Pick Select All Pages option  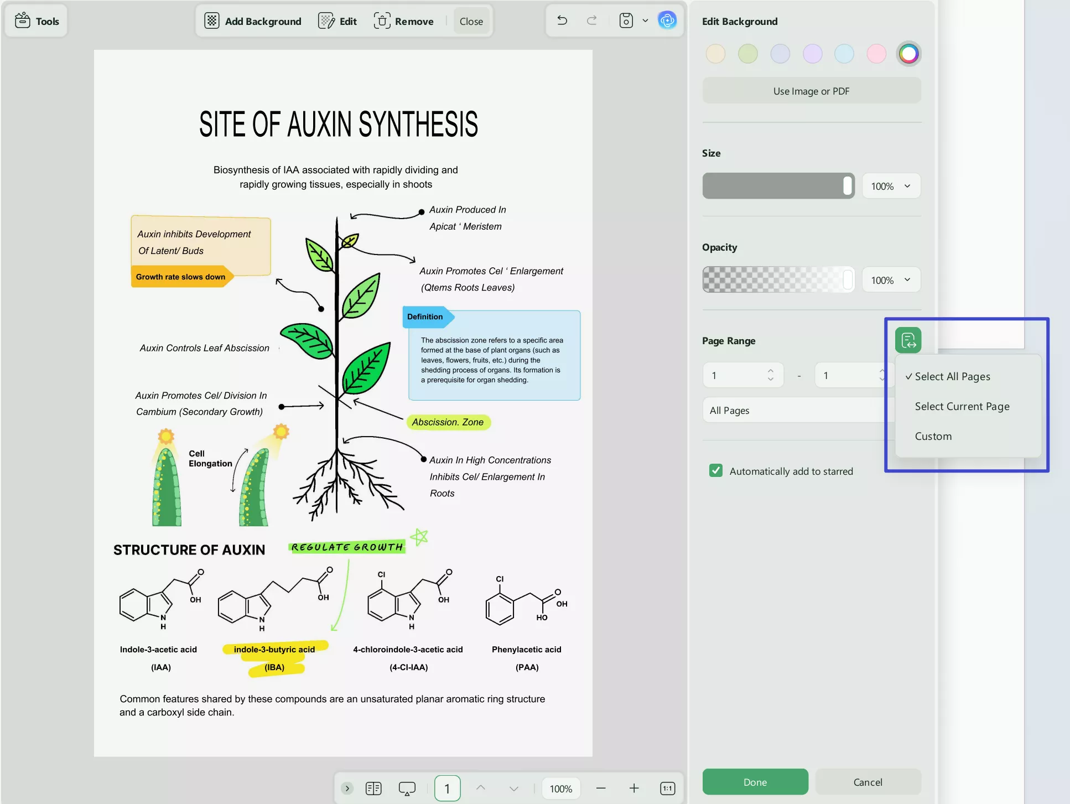click(952, 377)
